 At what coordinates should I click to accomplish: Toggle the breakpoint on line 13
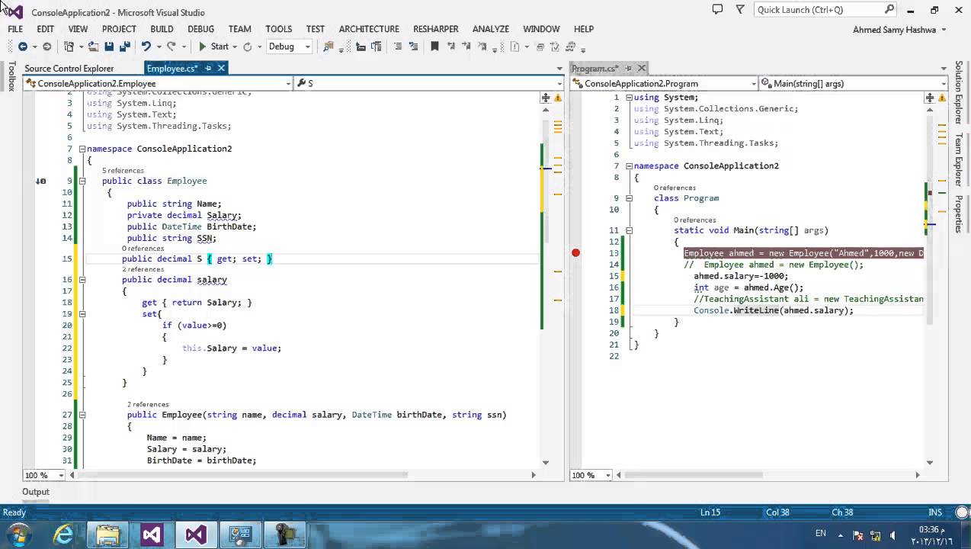576,253
